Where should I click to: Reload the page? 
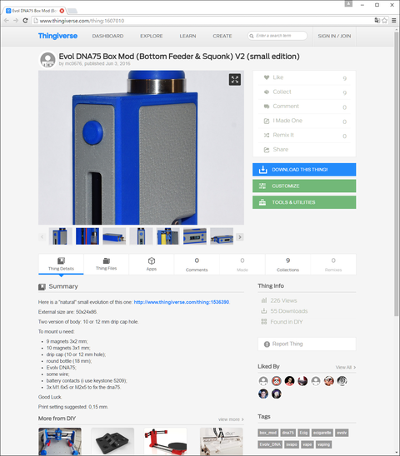25,20
